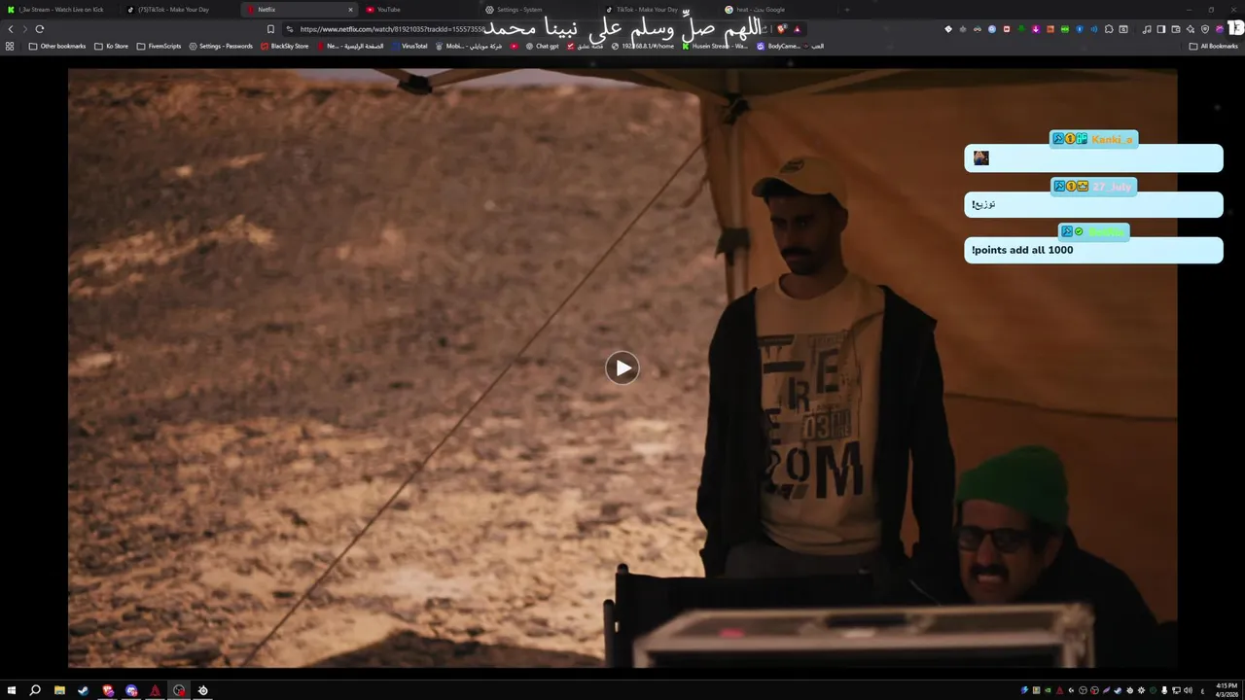Screen dimensions: 1245x700
Task: Open File Explorer from taskbar
Action: click(x=59, y=690)
